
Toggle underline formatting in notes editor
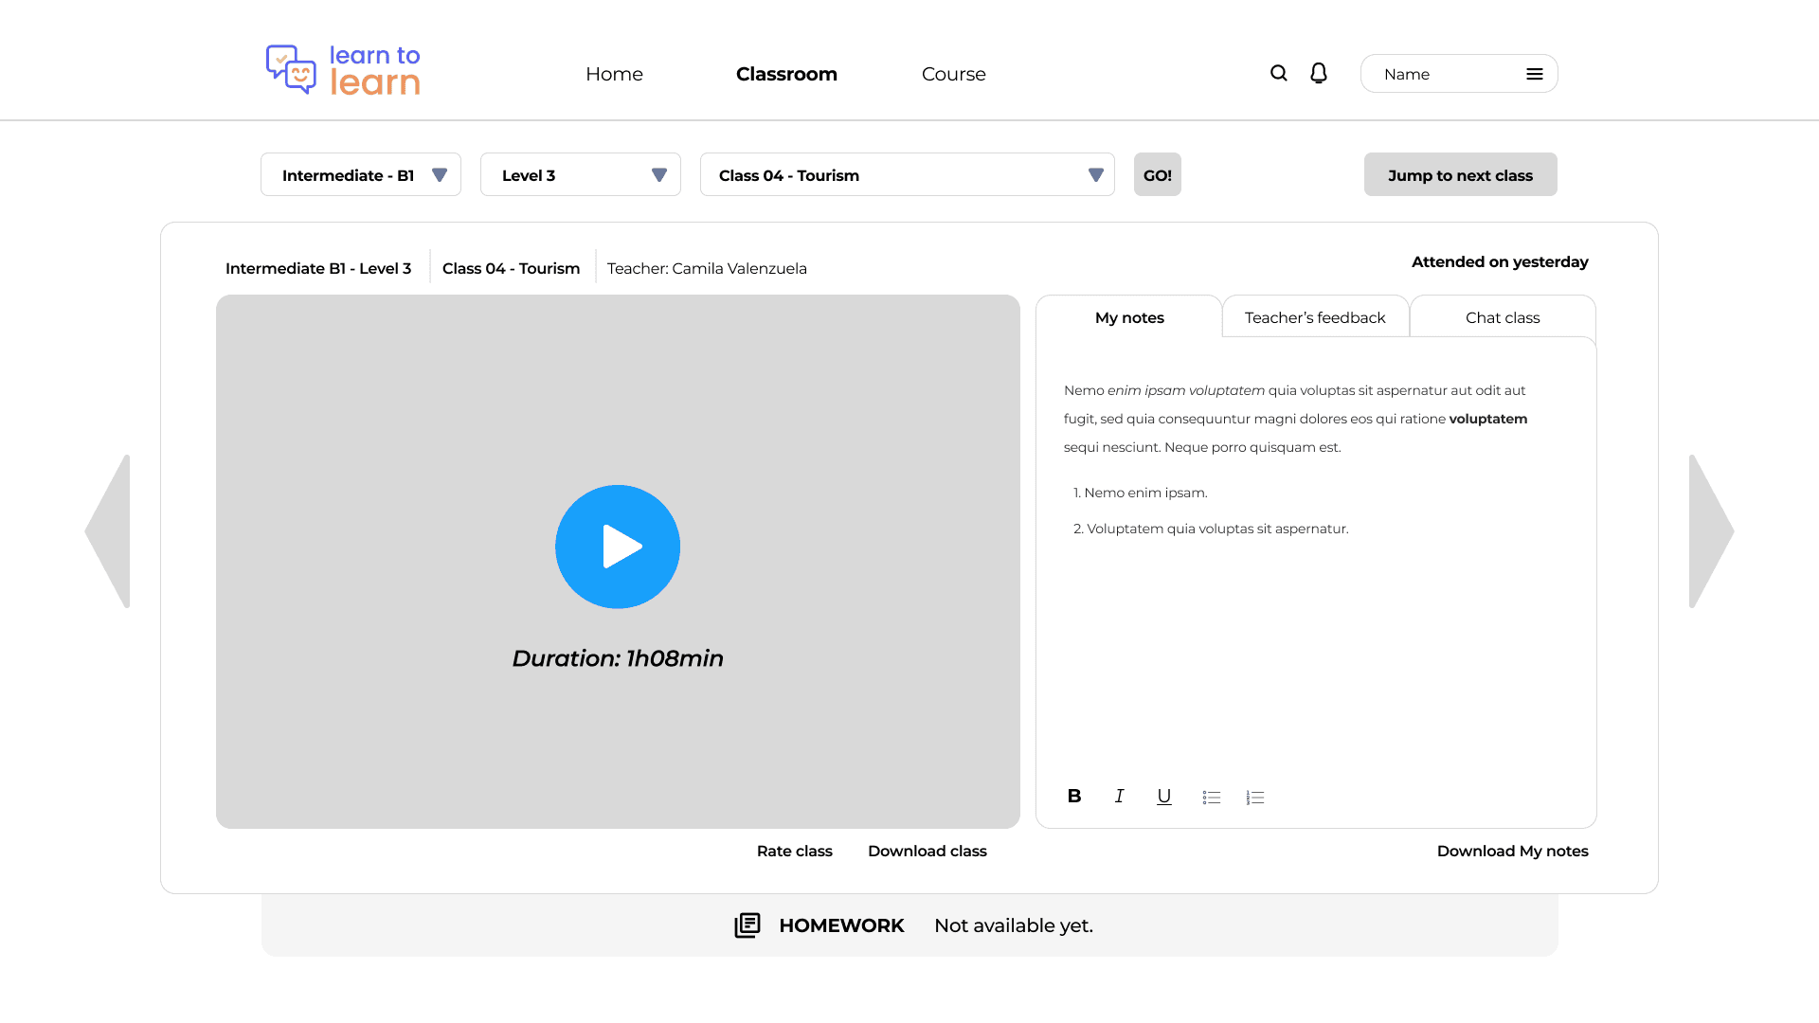[x=1163, y=797]
